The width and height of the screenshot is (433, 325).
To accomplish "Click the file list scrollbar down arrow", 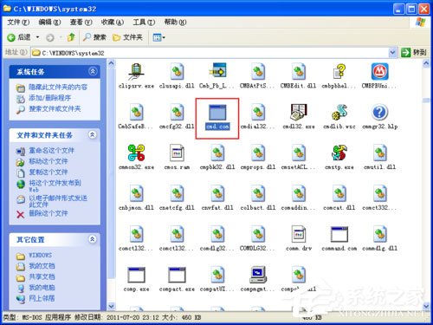I will click(x=426, y=306).
